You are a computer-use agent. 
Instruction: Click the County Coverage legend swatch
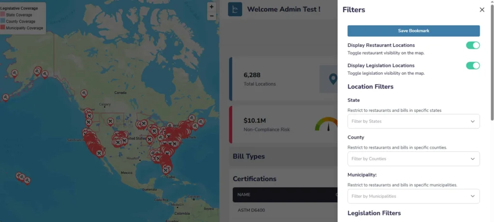tap(3, 22)
